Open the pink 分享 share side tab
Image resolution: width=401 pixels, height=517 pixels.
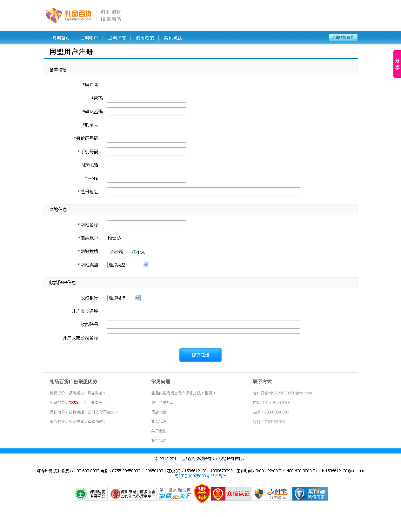(397, 64)
